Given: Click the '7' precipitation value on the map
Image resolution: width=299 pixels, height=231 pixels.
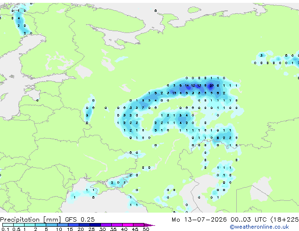Looking at the screenshot, I should [143, 108].
